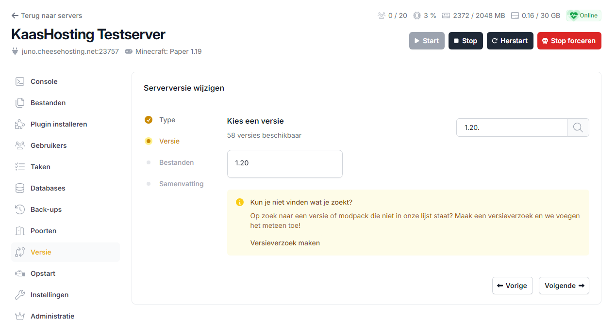Viewport: 616px width, 336px height.
Task: Jump to the Samenvatting wizard step
Action: 181,184
